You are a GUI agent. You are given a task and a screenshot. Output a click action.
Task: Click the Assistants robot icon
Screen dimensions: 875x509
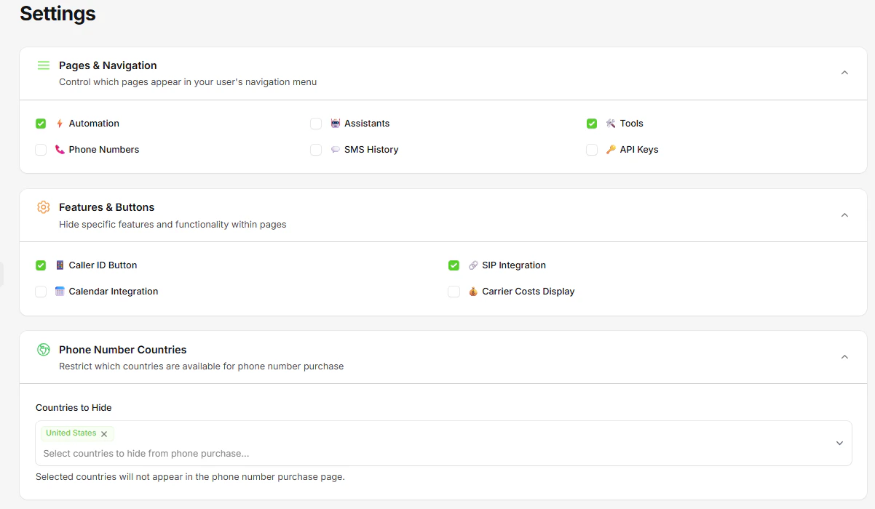click(x=336, y=123)
